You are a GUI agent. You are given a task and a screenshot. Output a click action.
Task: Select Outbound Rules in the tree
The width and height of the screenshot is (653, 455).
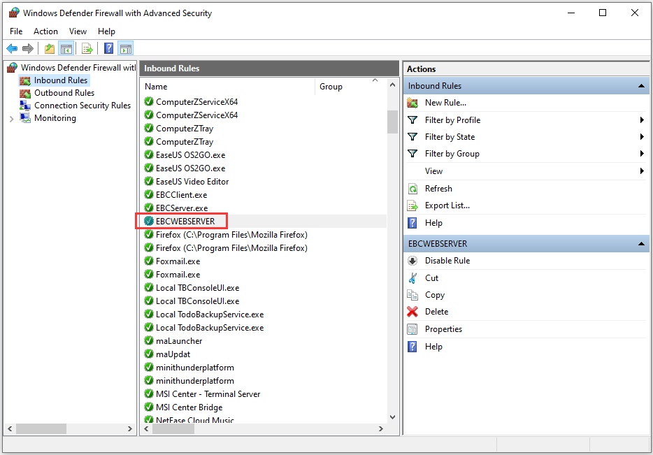click(64, 93)
